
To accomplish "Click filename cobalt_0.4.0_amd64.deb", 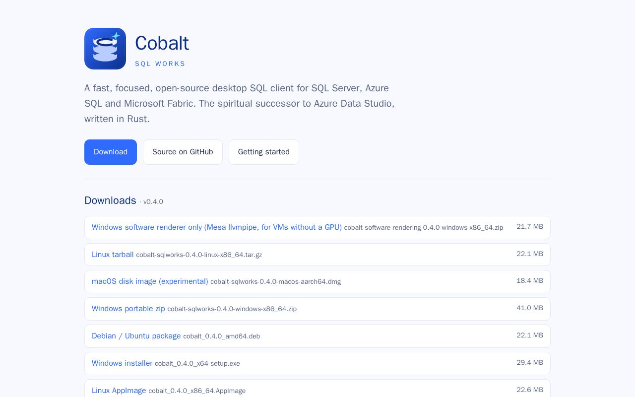I will click(x=221, y=336).
